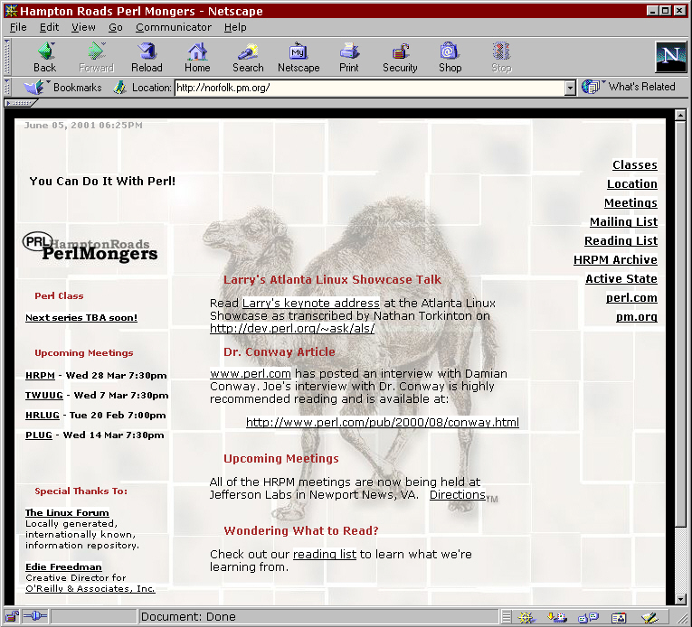Open the dev.perl.org/~ask/als/ link

point(292,329)
